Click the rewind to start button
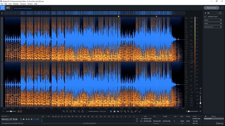The width and height of the screenshot is (225, 126). (x=26, y=119)
